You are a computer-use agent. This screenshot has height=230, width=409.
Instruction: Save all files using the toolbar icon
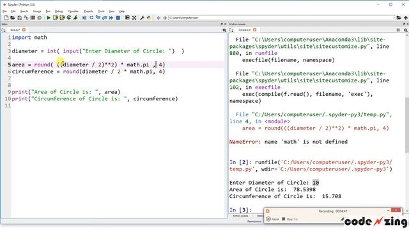point(26,18)
